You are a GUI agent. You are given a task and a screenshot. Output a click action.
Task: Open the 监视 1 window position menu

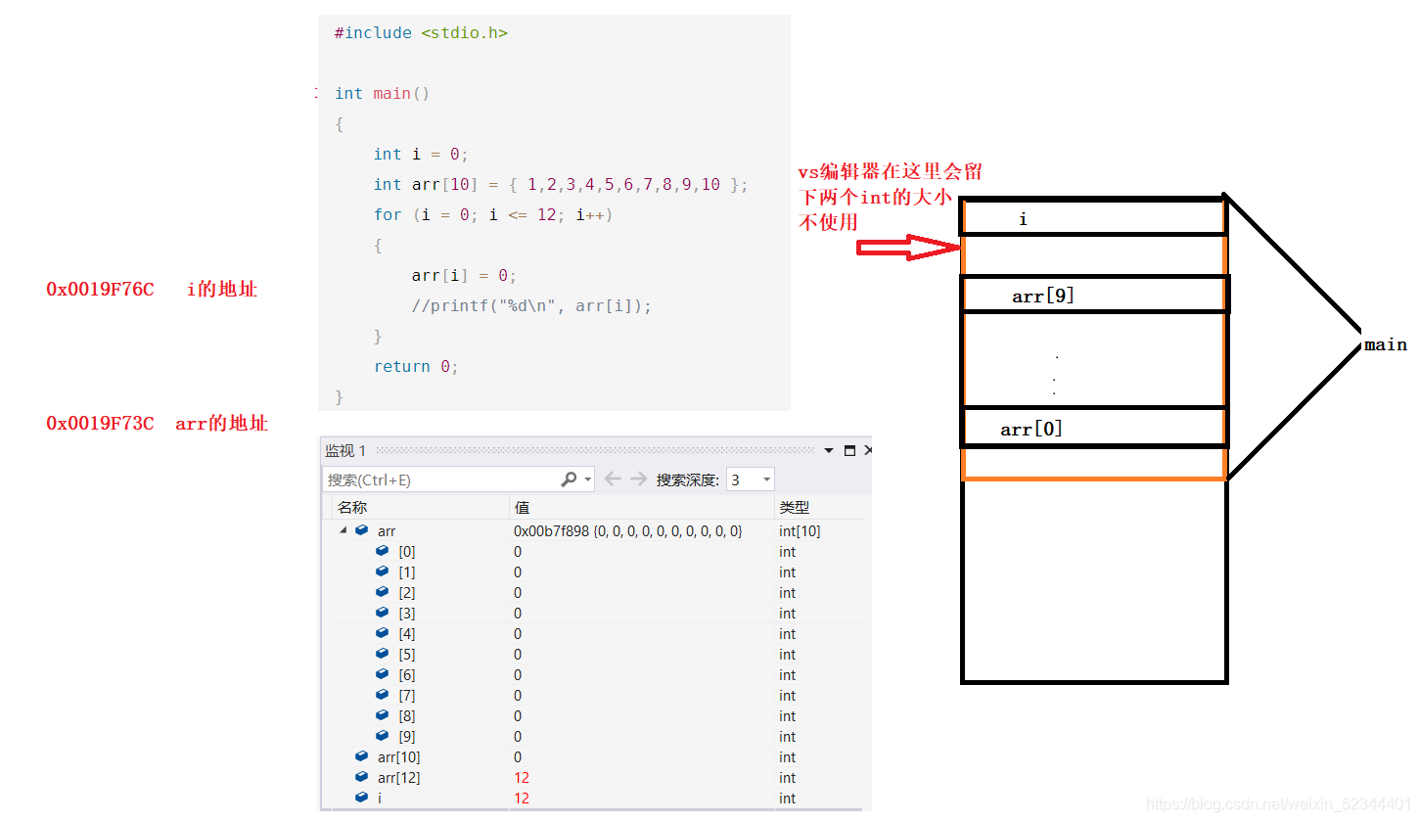click(x=829, y=450)
